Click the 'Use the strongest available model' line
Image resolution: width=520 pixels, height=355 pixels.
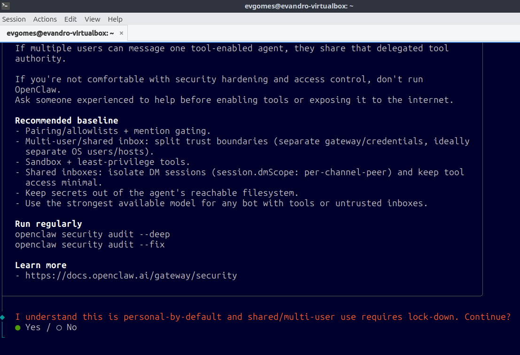(x=222, y=203)
